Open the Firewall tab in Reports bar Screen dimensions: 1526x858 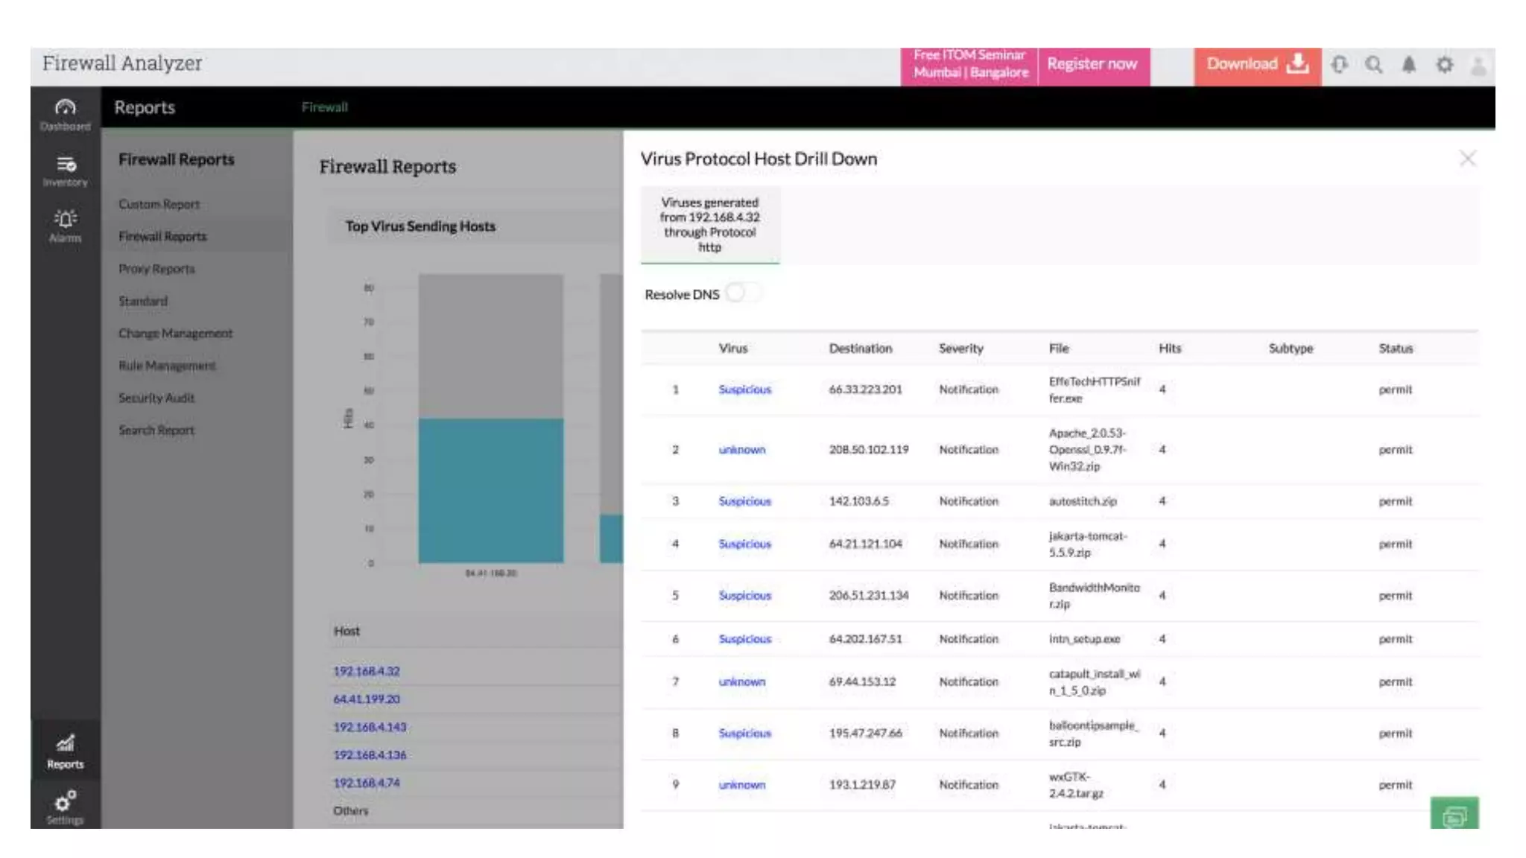(x=324, y=107)
